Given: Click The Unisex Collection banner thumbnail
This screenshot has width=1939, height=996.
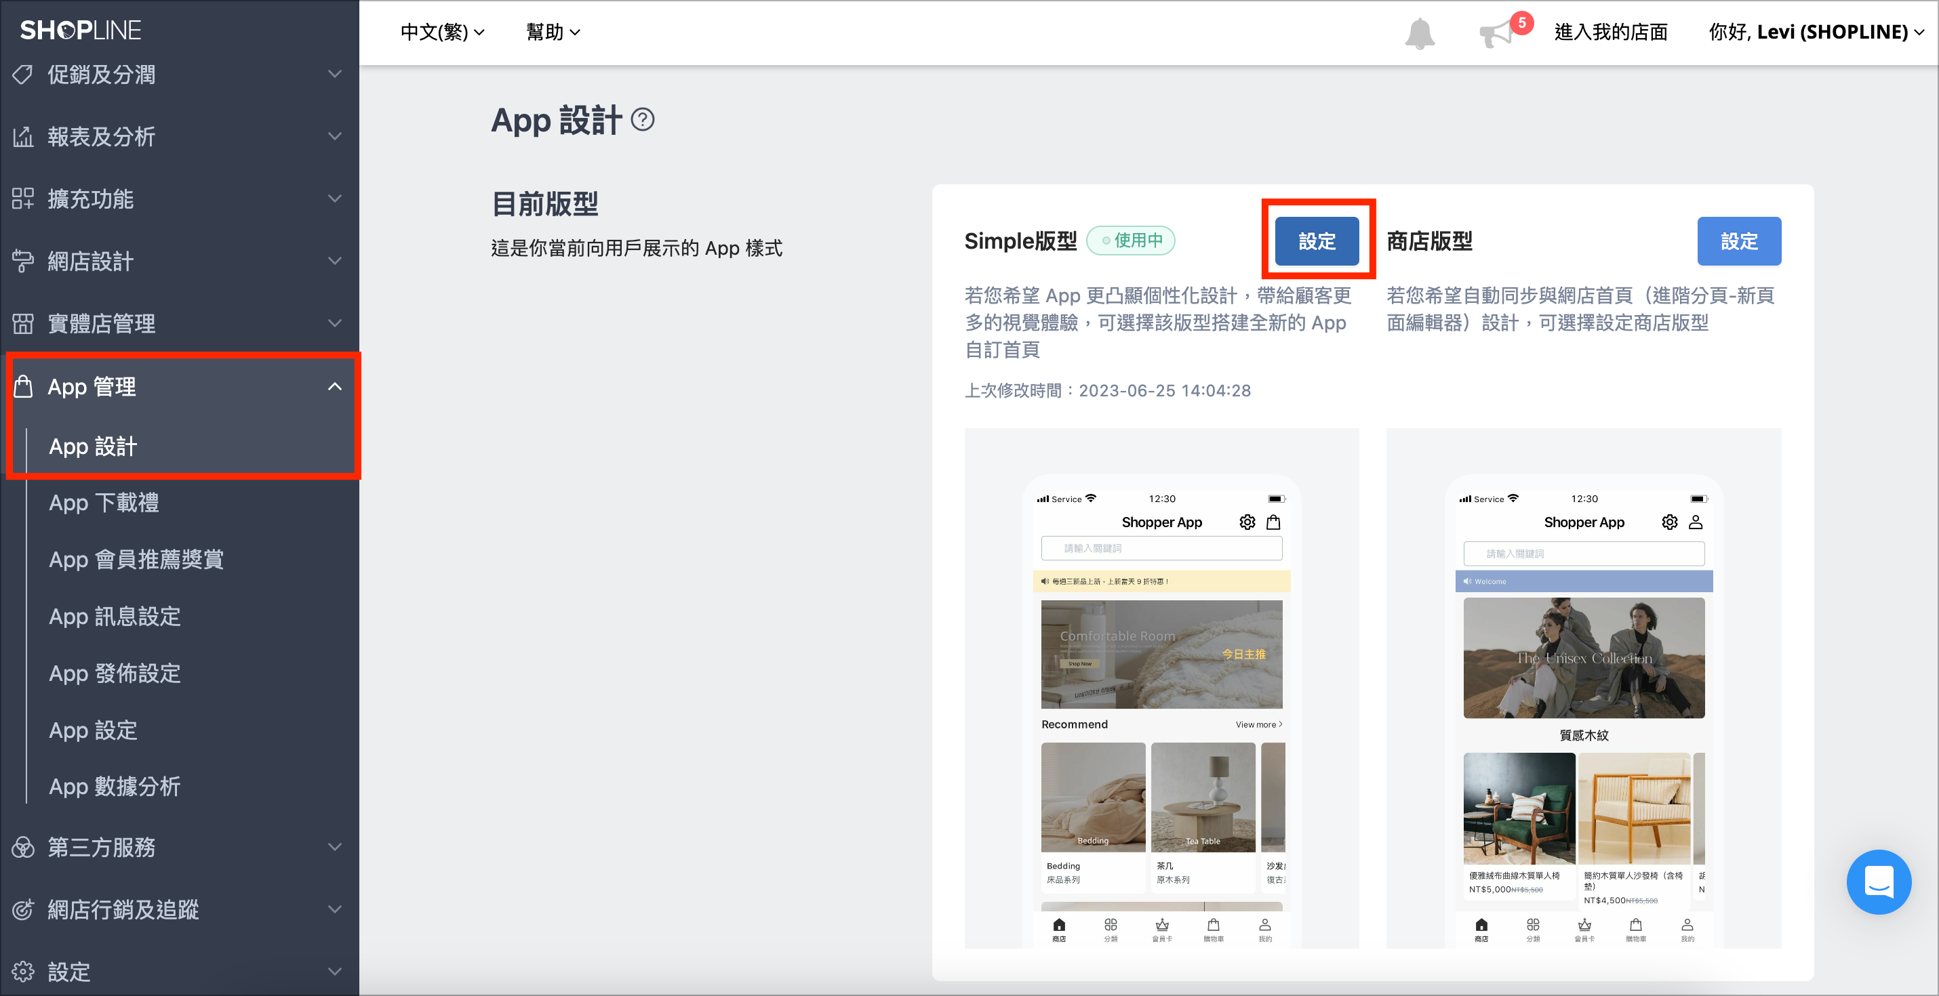Looking at the screenshot, I should [1584, 657].
